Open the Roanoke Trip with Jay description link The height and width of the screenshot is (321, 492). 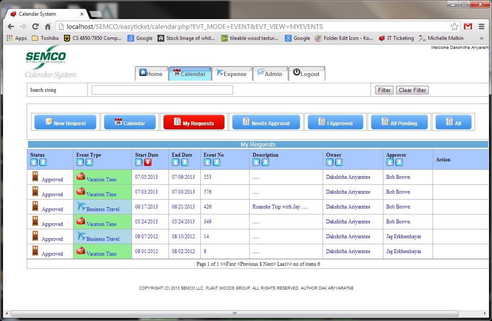pyautogui.click(x=280, y=207)
